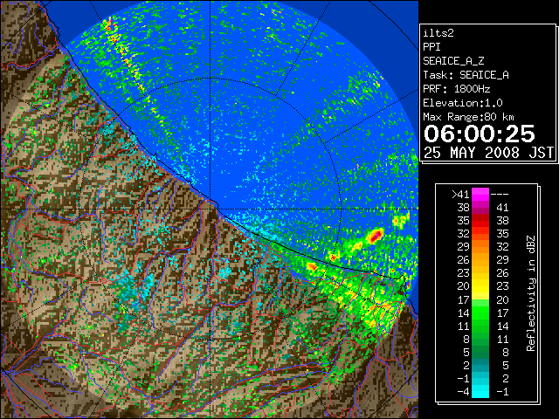Pick the cyan -4 to -1 dBZ band

coord(480,391)
